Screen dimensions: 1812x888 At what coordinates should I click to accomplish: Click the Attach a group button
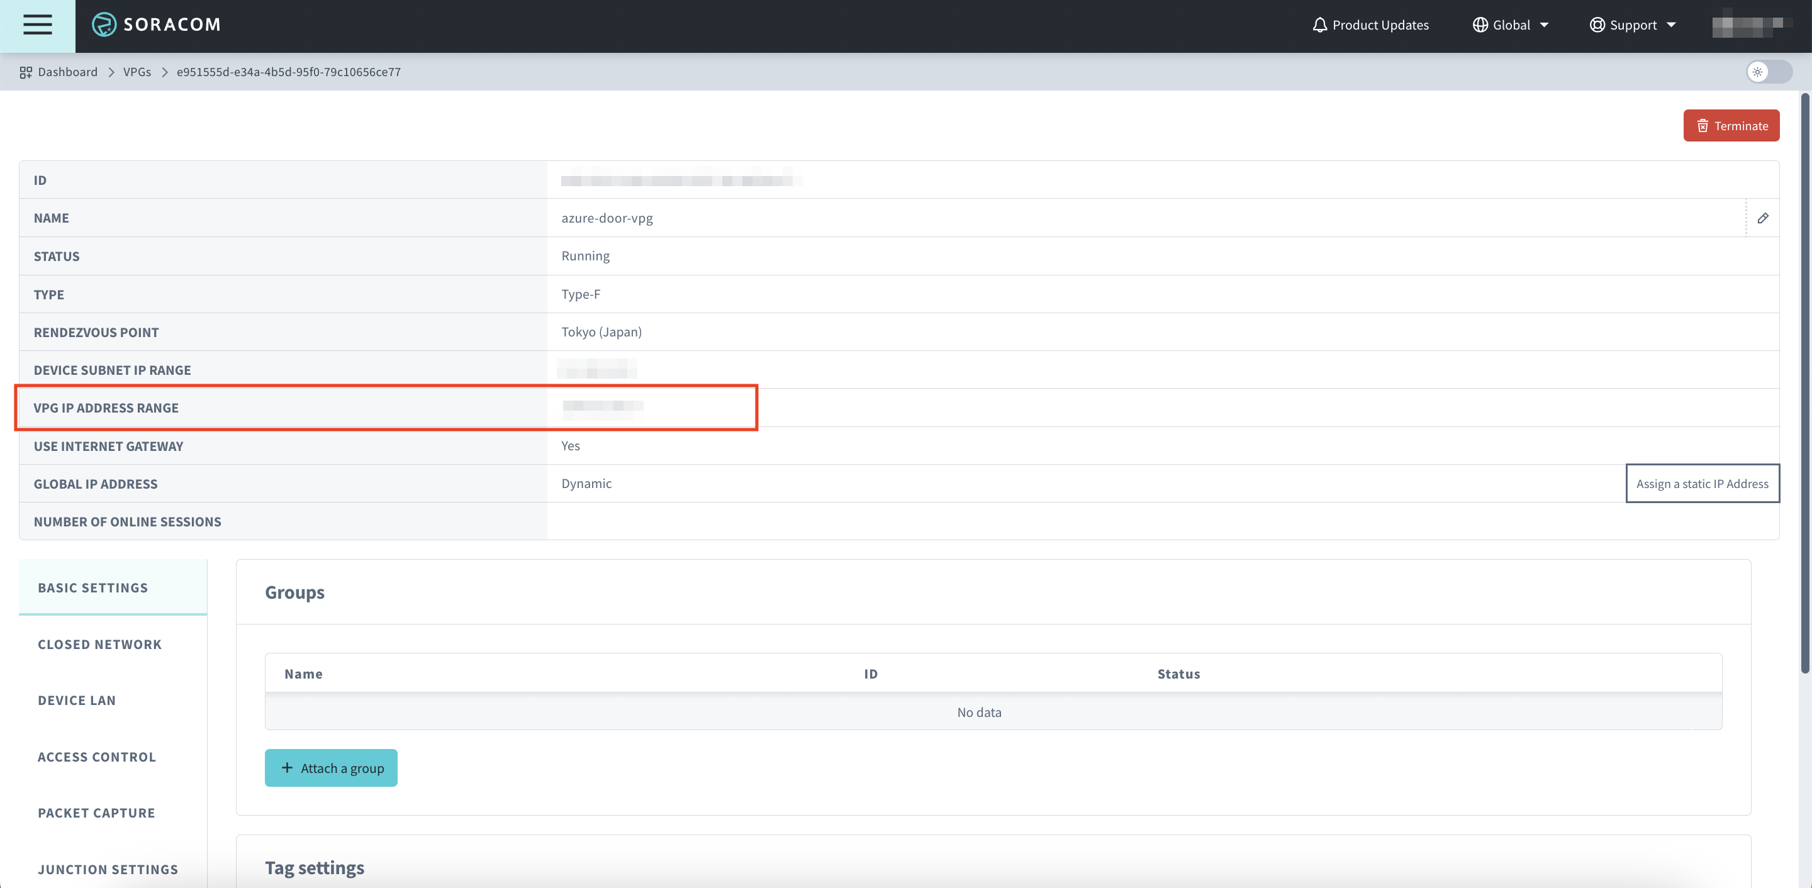[330, 768]
